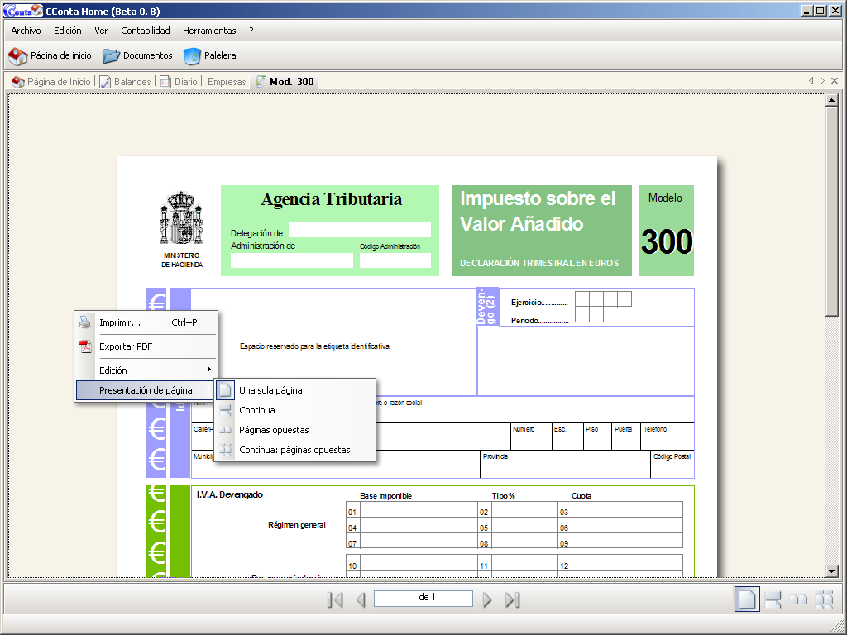Image resolution: width=847 pixels, height=635 pixels.
Task: Select Continua: páginas opuestas layout option
Action: pyautogui.click(x=295, y=450)
